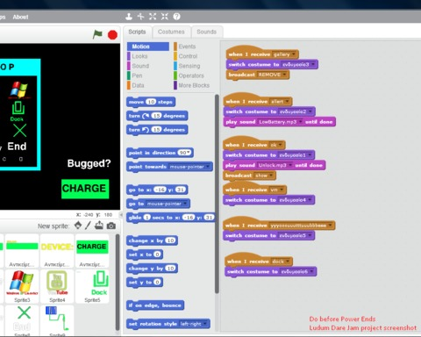Open the LowBattery.mp3 sound dropdown

(x=300, y=122)
